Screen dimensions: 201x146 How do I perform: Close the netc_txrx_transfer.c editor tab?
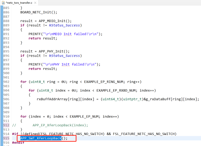pyautogui.click(x=35, y=3)
